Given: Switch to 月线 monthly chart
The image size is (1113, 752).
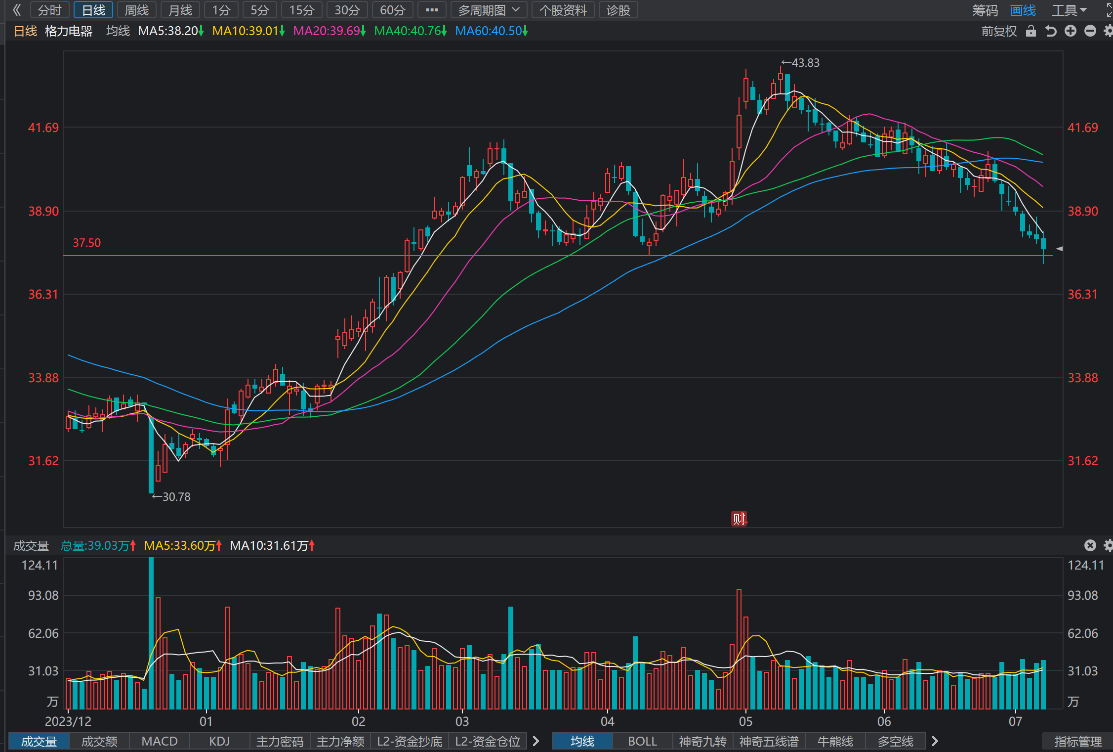Looking at the screenshot, I should (180, 10).
